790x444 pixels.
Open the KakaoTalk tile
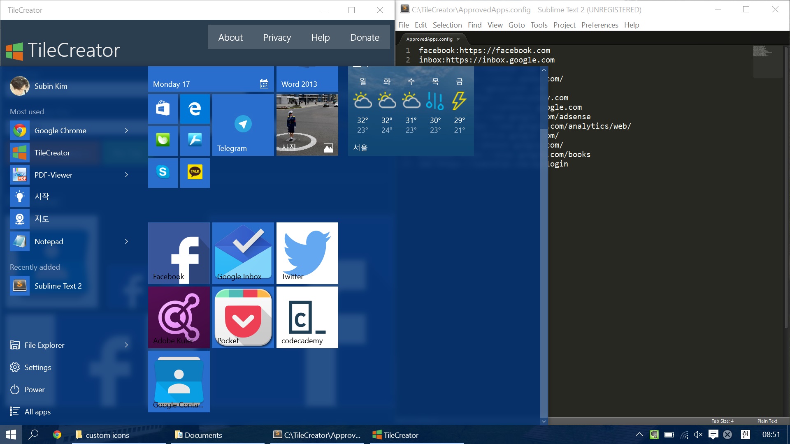click(x=195, y=173)
